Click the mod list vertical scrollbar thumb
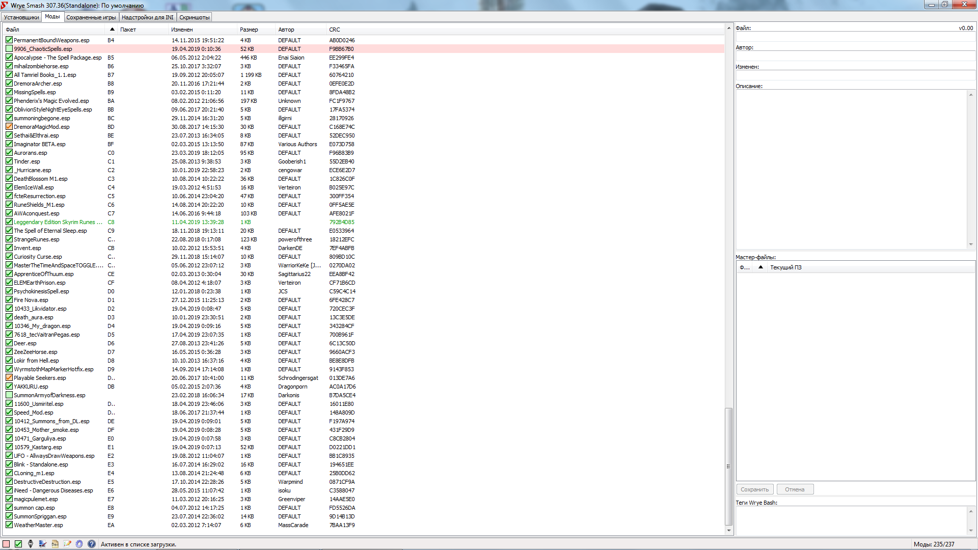The image size is (978, 550). (728, 466)
